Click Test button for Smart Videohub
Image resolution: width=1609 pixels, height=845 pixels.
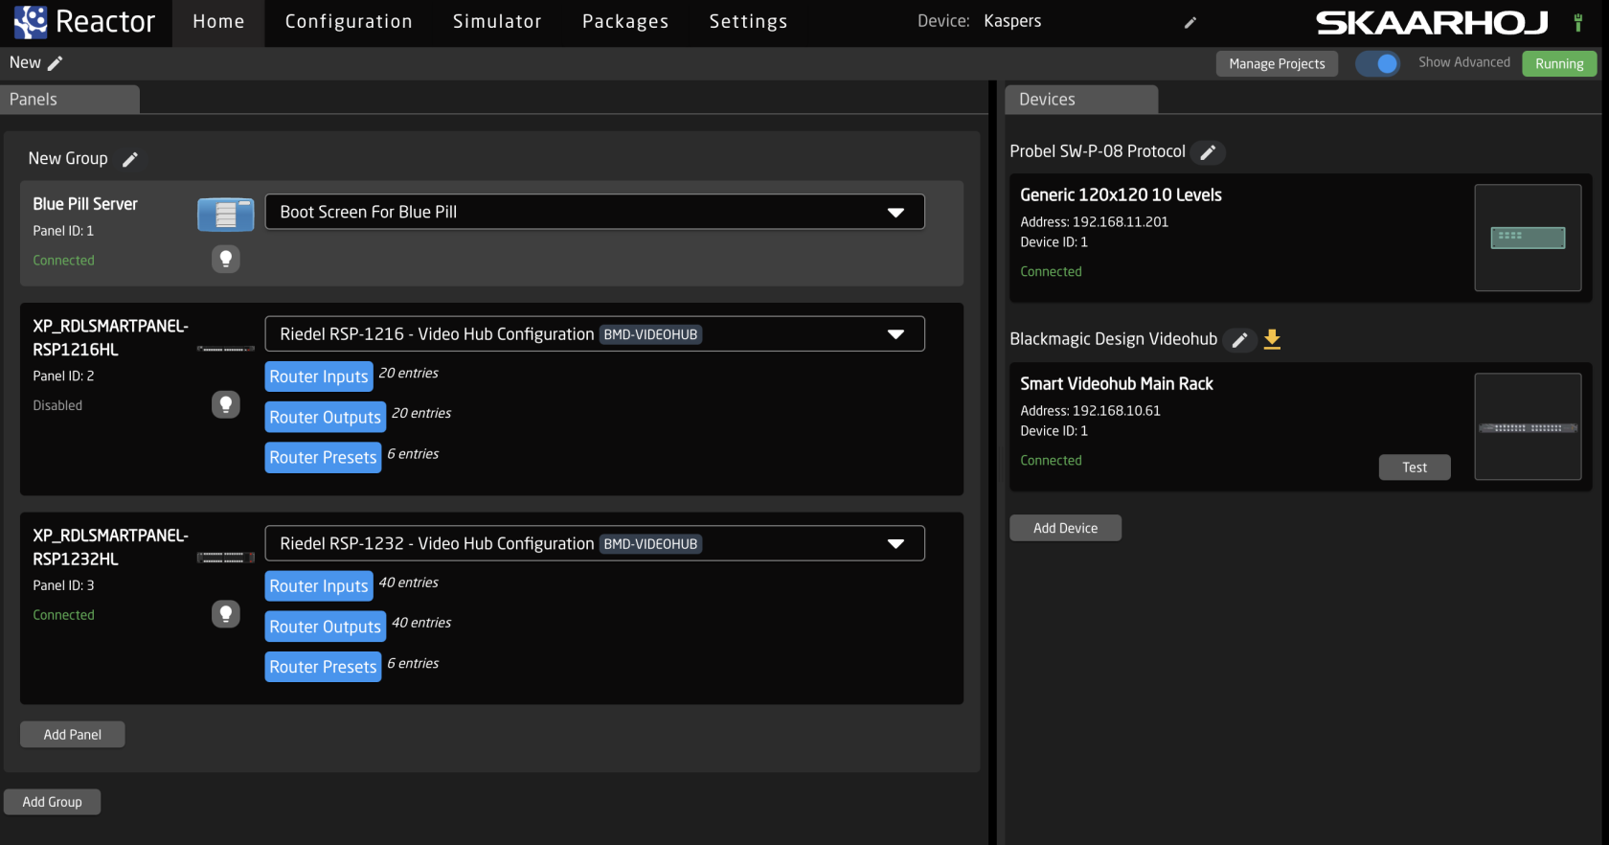[1415, 468]
